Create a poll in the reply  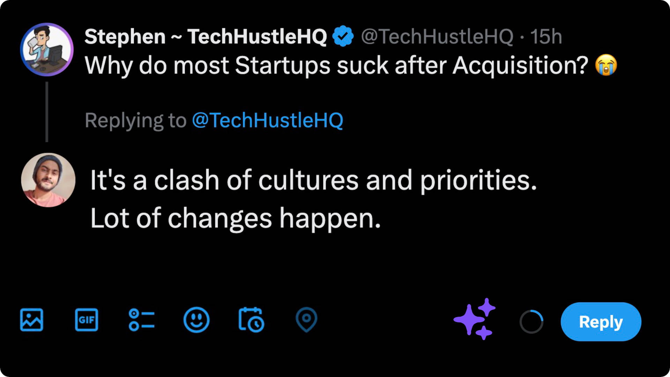click(x=141, y=320)
